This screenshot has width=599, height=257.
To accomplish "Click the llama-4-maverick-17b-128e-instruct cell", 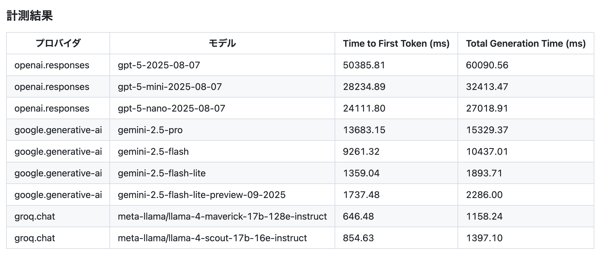I will click(222, 216).
